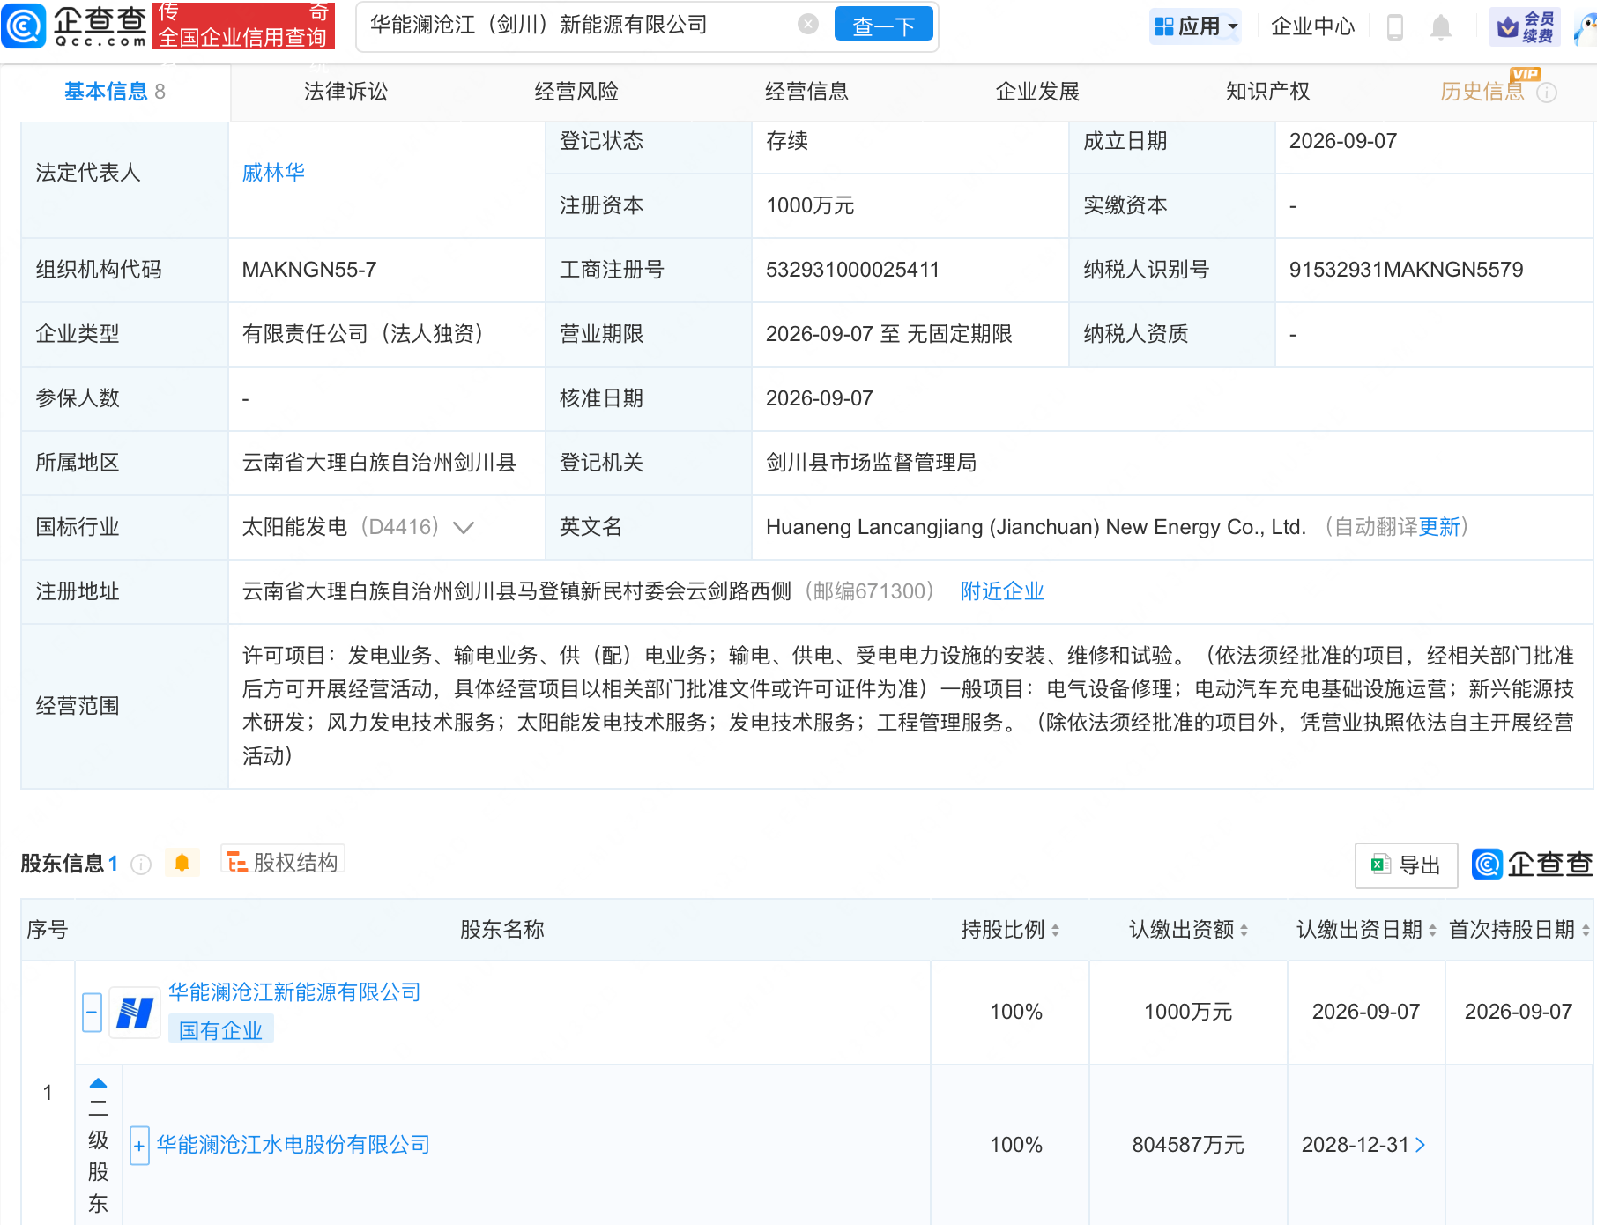
Task: Switch to 法律诉讼 tab
Action: (345, 92)
